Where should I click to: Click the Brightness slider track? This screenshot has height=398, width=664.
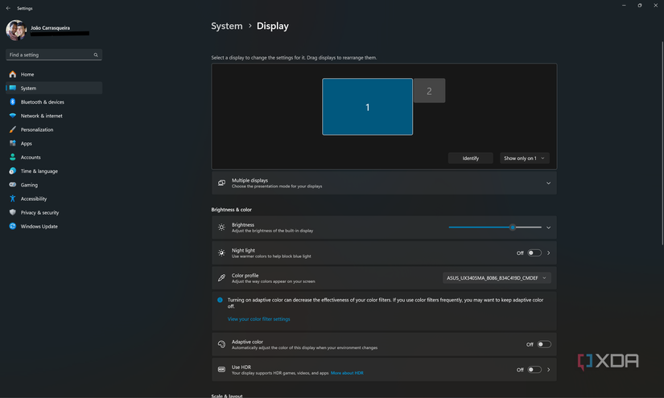(483, 228)
